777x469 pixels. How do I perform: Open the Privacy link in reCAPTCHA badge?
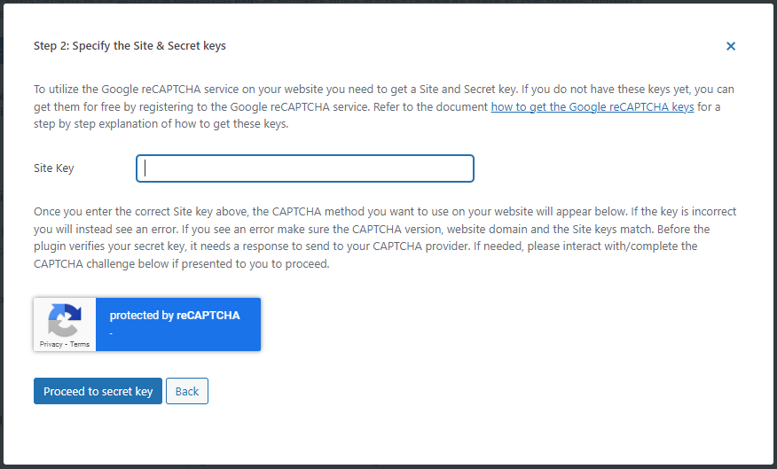click(51, 344)
